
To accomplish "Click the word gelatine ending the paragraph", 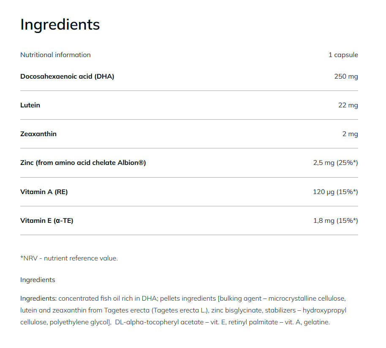I will 316,322.
